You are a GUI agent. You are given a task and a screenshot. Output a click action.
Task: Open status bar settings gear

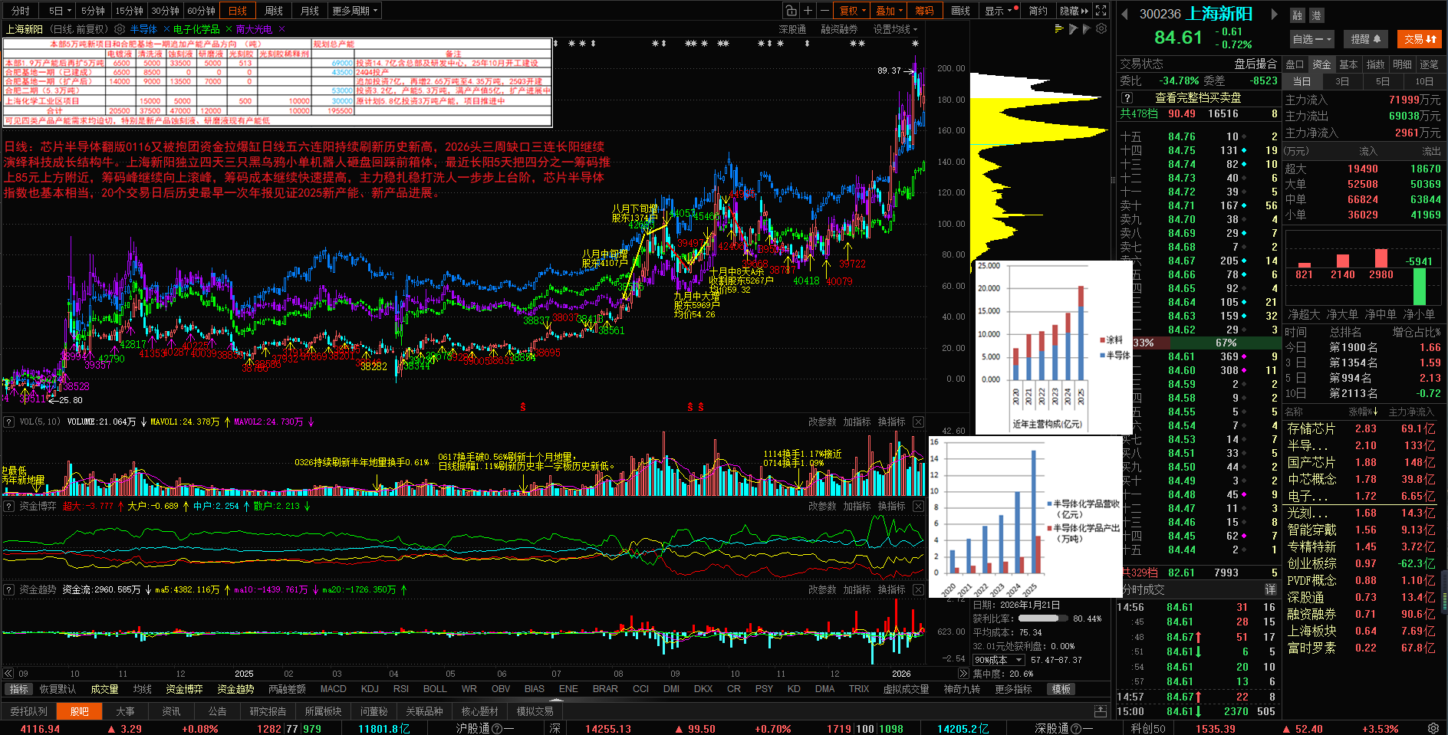(x=1433, y=728)
